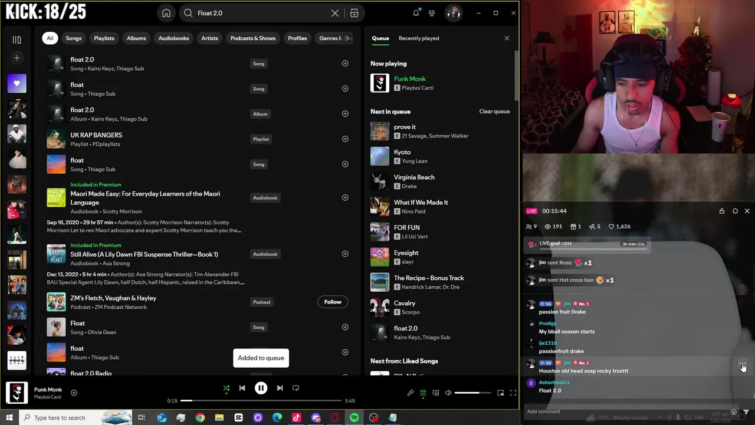The width and height of the screenshot is (755, 425).
Task: Add the first float 2.0 song to playlist
Action: coord(345,63)
